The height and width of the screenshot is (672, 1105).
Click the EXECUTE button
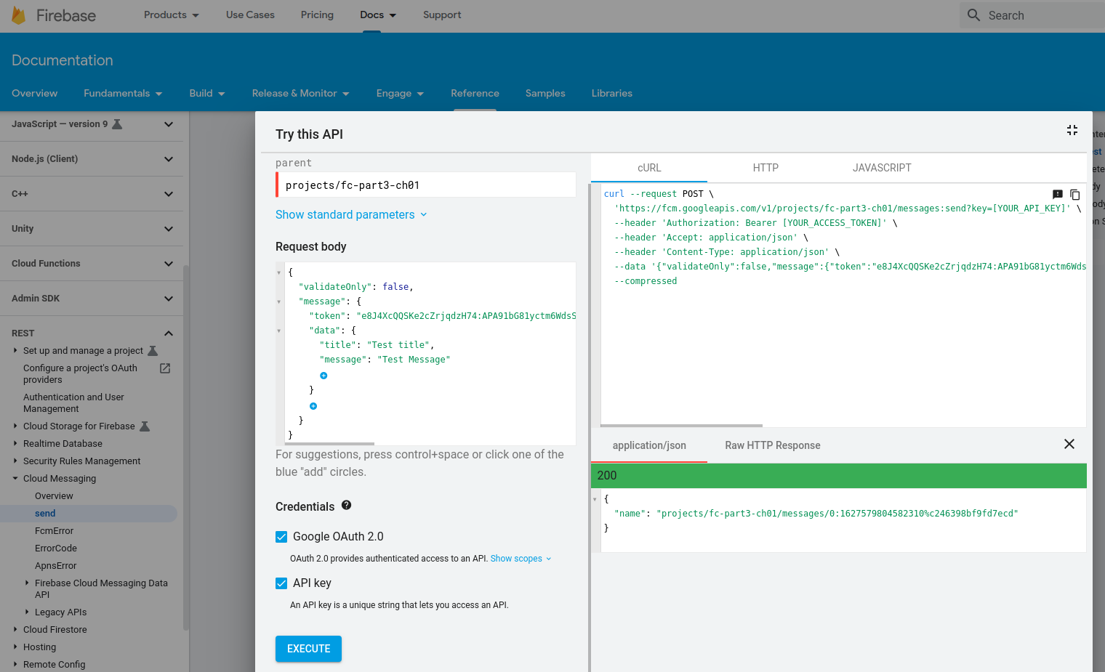coord(308,649)
